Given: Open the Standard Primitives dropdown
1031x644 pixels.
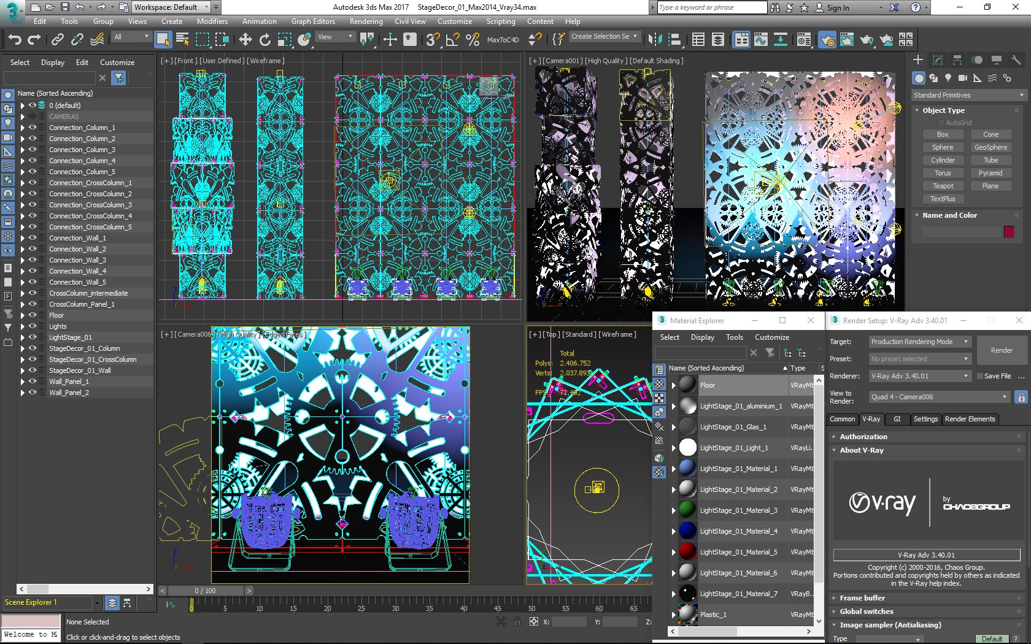Looking at the screenshot, I should point(968,95).
